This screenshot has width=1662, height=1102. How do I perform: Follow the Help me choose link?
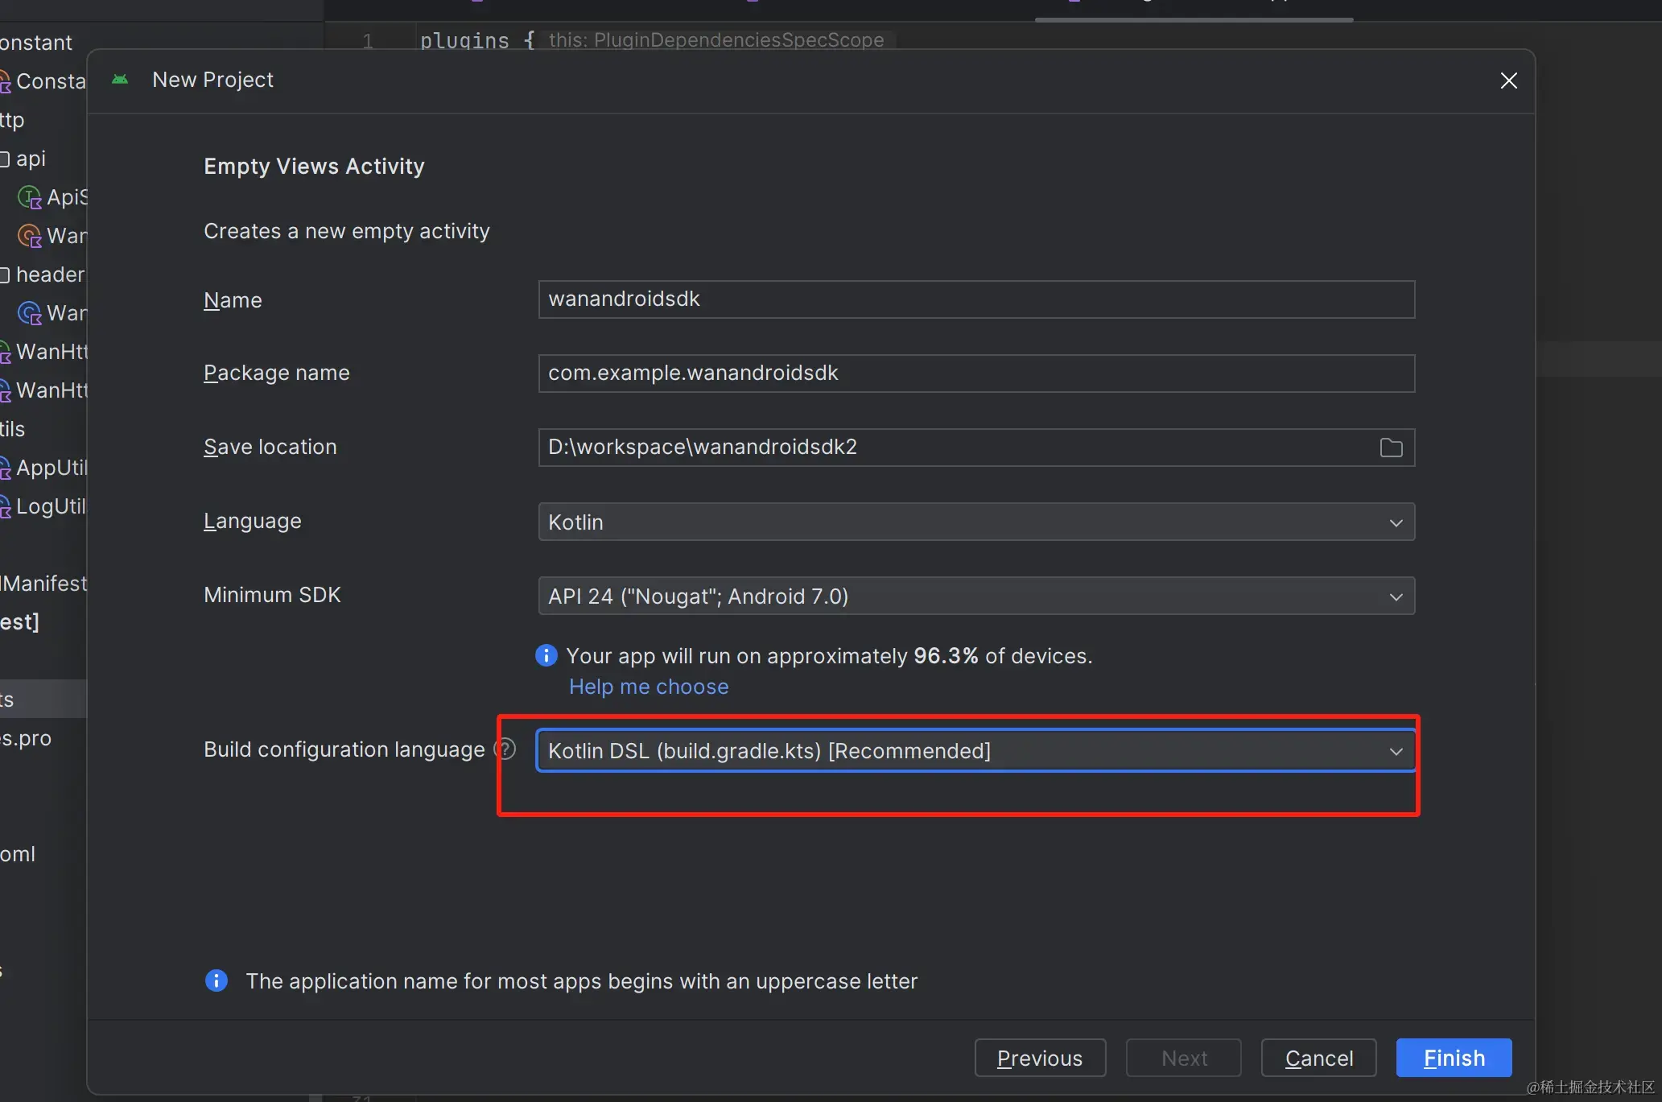pos(648,687)
